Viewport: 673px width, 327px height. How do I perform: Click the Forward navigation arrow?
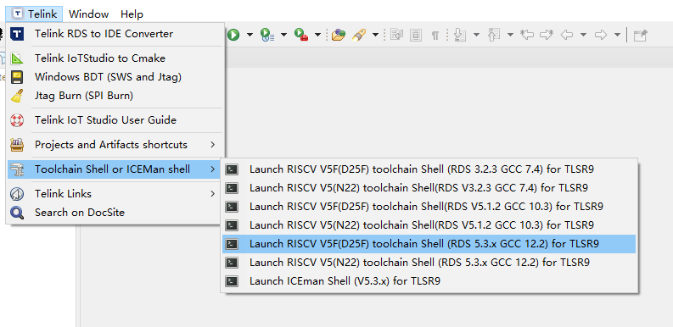pyautogui.click(x=601, y=35)
